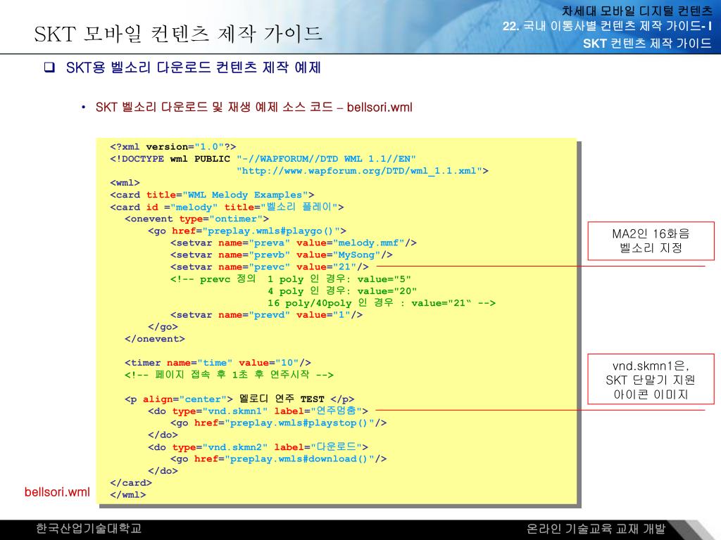Screen dimensions: 721x540
Task: Click the header line 'SKT 컨텐츠 제작 가이드'
Action: 647,43
